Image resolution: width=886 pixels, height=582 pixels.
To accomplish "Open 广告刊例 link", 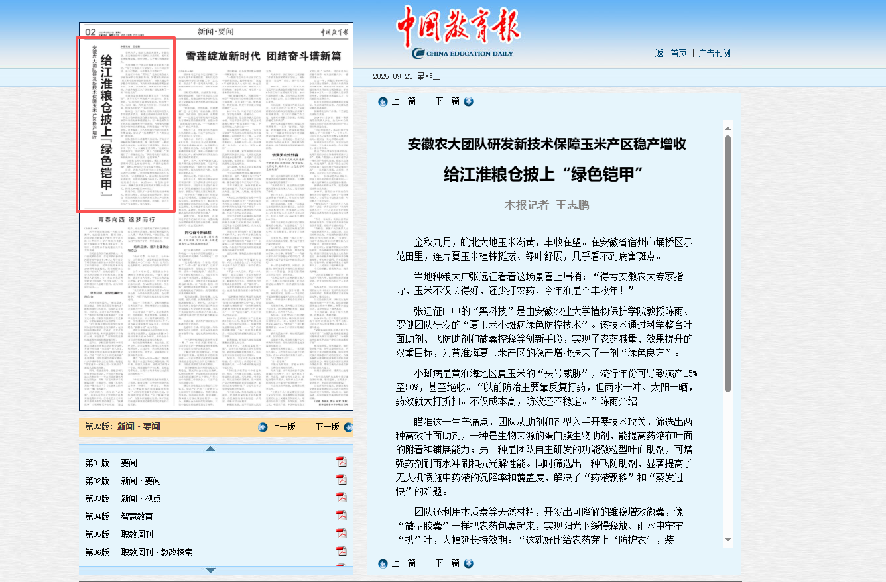I will pyautogui.click(x=714, y=53).
